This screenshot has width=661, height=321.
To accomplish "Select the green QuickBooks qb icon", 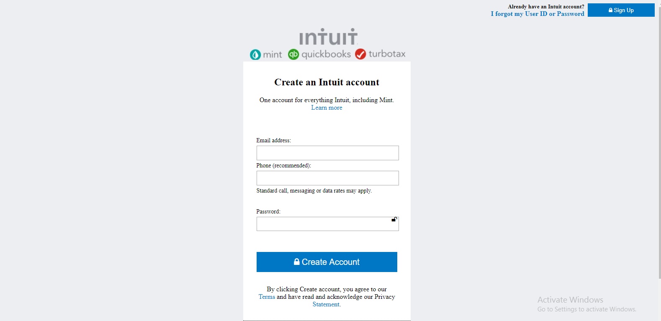I will 293,54.
